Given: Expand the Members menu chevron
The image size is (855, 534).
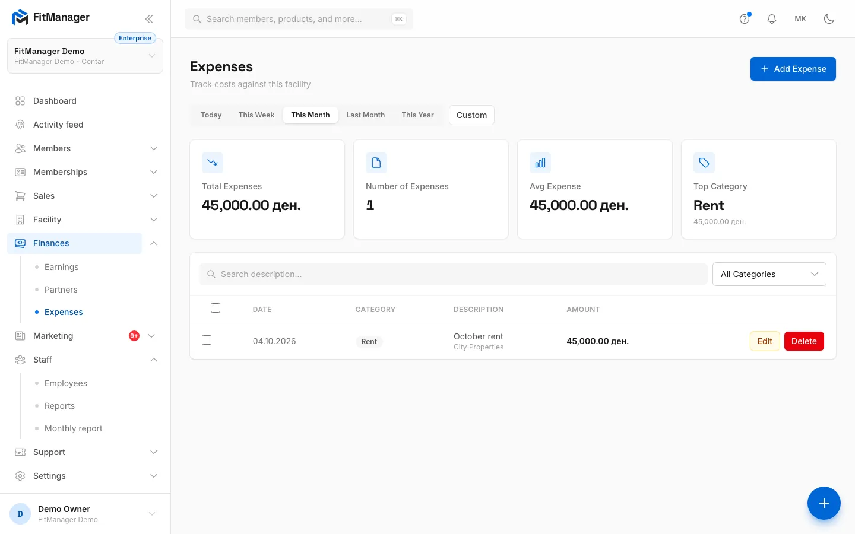Looking at the screenshot, I should [154, 148].
